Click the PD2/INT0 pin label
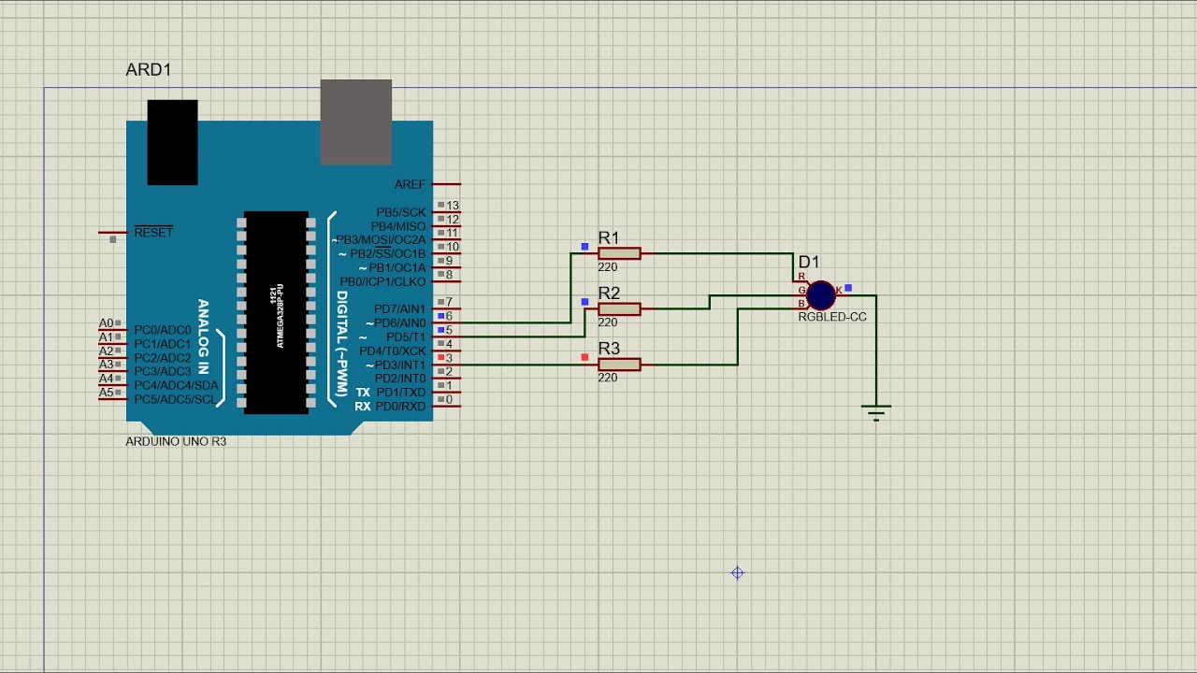1197x673 pixels. [399, 379]
